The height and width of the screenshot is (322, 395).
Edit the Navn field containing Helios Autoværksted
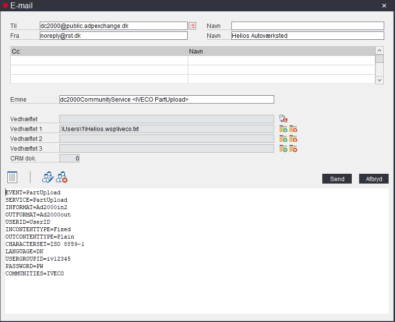[308, 35]
